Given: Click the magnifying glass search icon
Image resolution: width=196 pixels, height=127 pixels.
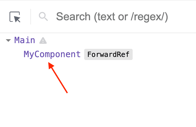Looking at the screenshot, I should click(x=43, y=17).
